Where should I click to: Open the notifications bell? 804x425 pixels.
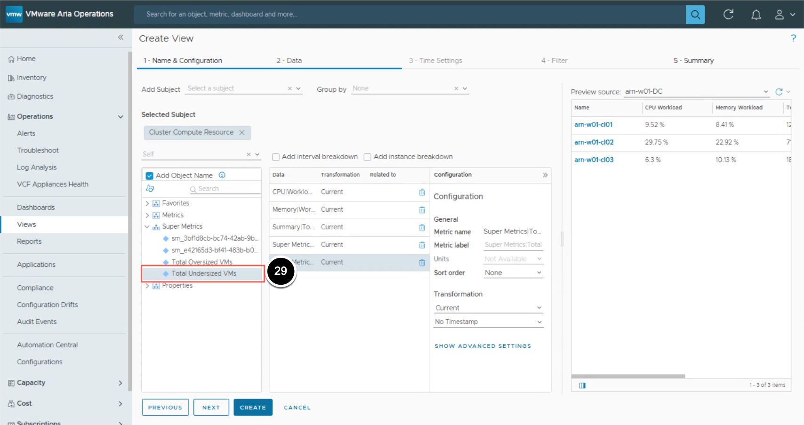pyautogui.click(x=756, y=15)
